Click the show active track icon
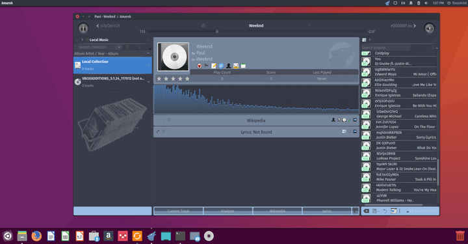 coord(394,211)
